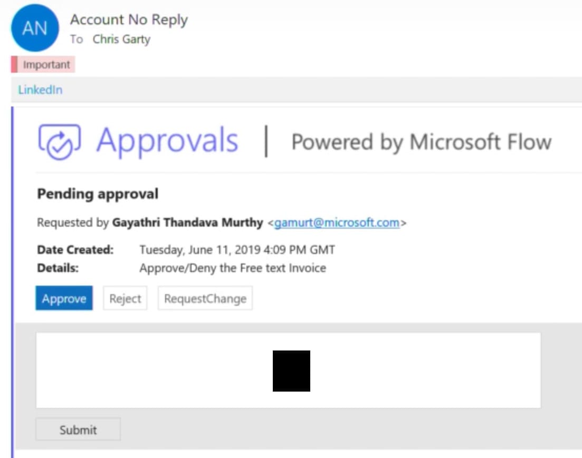The width and height of the screenshot is (582, 458).
Task: Click the Details label
Action: coord(58,268)
